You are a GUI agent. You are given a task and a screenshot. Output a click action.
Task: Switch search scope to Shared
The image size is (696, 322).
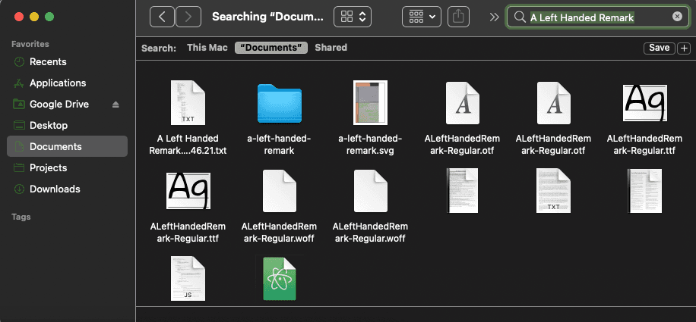(331, 48)
